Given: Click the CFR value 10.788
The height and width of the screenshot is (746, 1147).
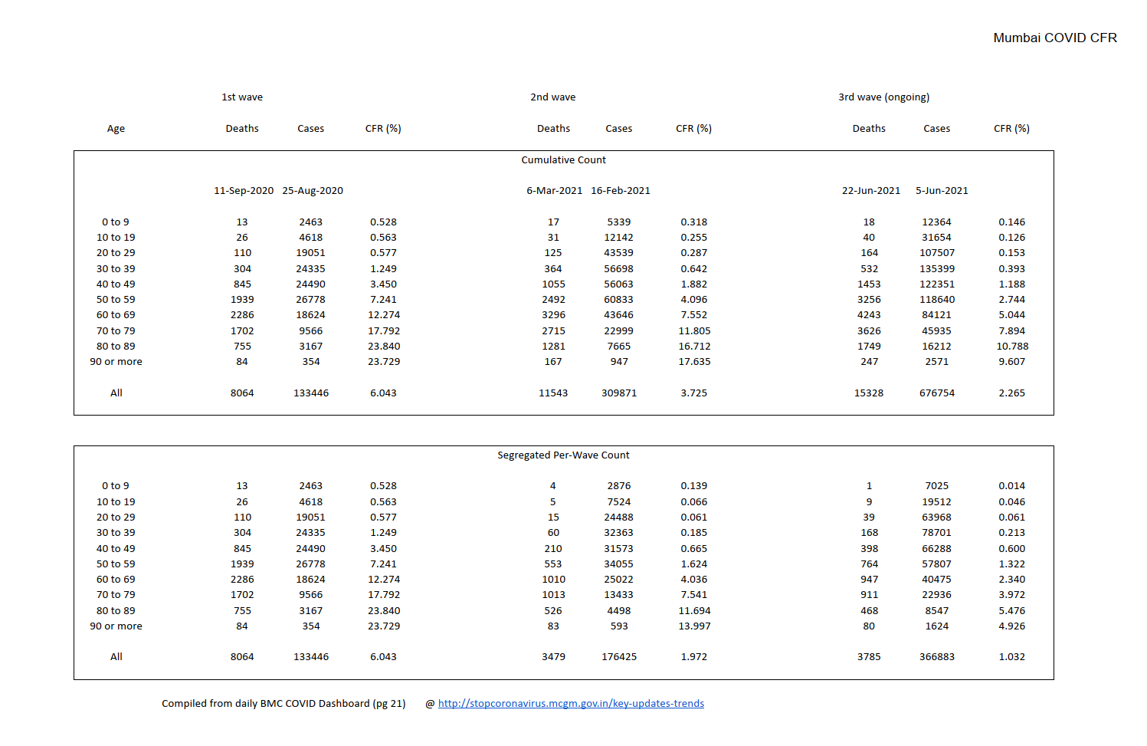Looking at the screenshot, I should (x=1012, y=347).
